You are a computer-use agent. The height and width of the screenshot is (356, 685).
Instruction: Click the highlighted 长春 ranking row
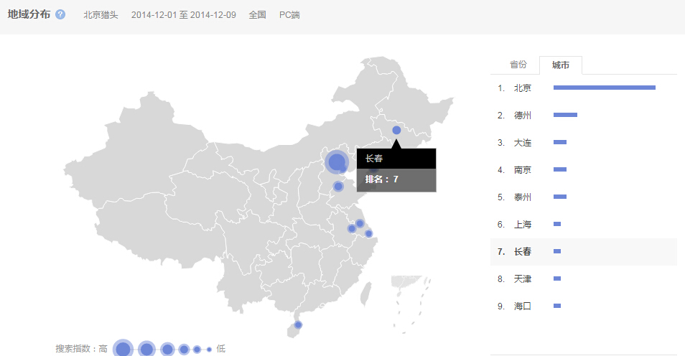(523, 252)
